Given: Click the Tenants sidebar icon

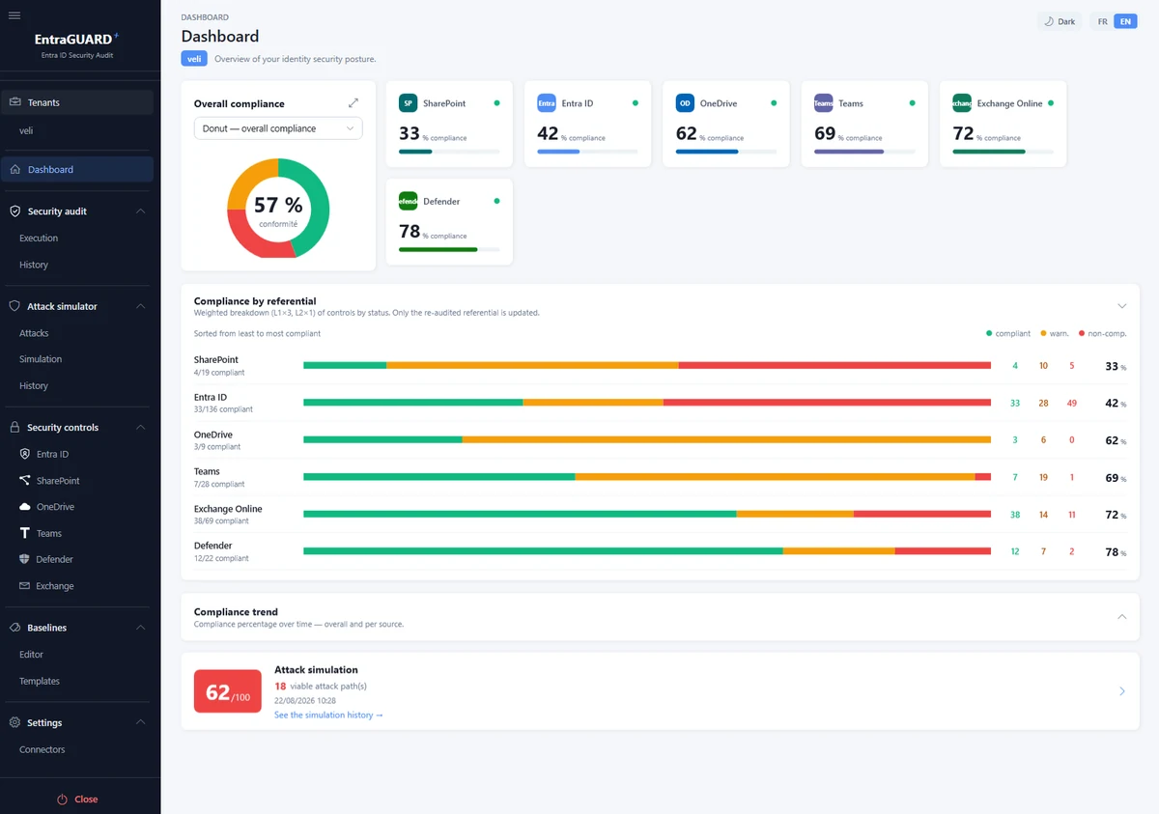Looking at the screenshot, I should [14, 102].
